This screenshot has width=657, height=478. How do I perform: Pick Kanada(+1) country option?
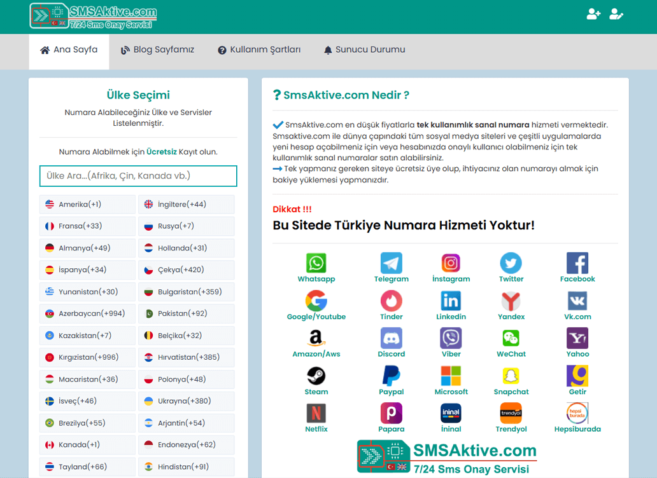tap(87, 445)
